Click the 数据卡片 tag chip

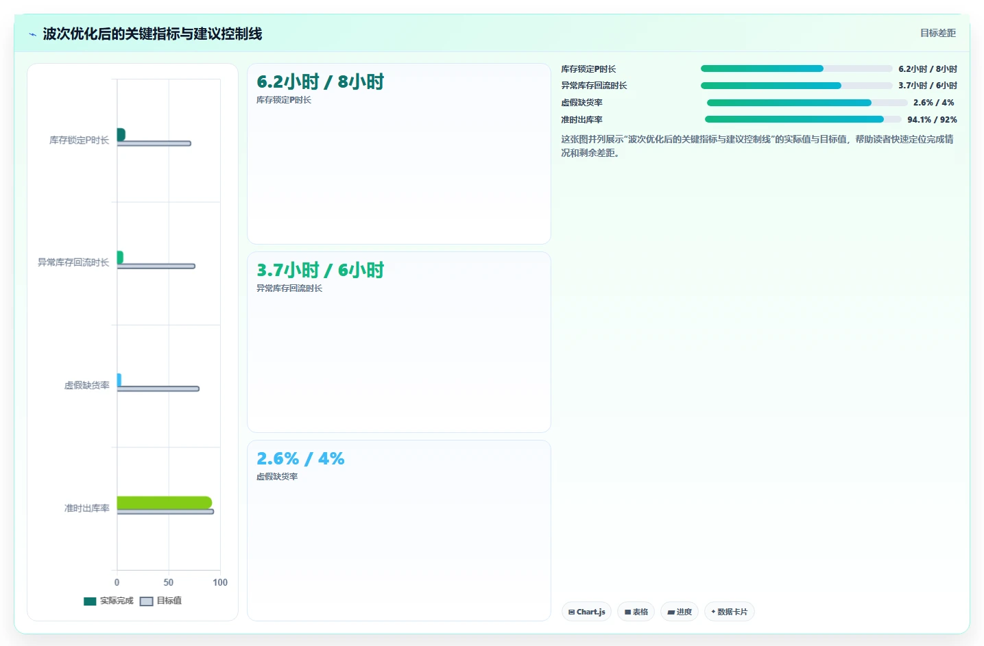[729, 612]
